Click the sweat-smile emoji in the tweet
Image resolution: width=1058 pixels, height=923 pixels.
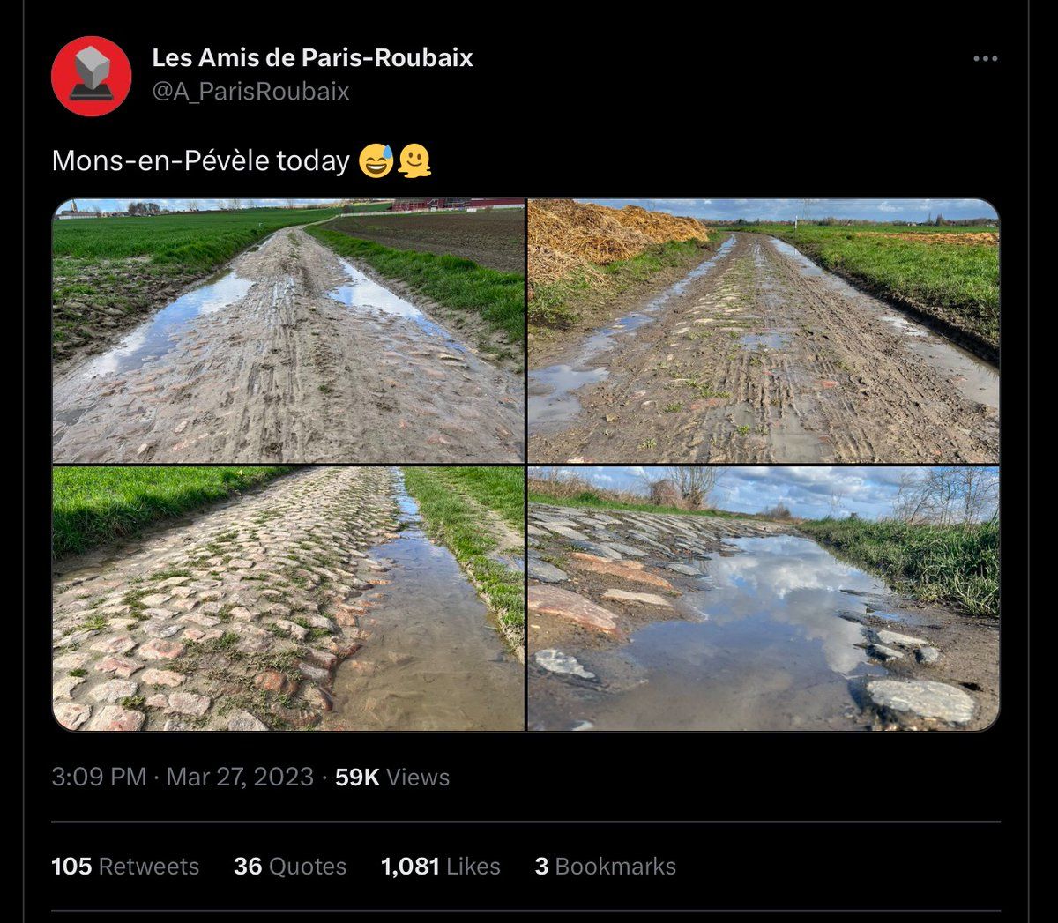[x=376, y=161]
